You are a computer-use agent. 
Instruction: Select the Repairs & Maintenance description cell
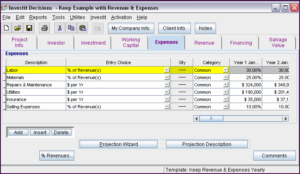point(36,85)
